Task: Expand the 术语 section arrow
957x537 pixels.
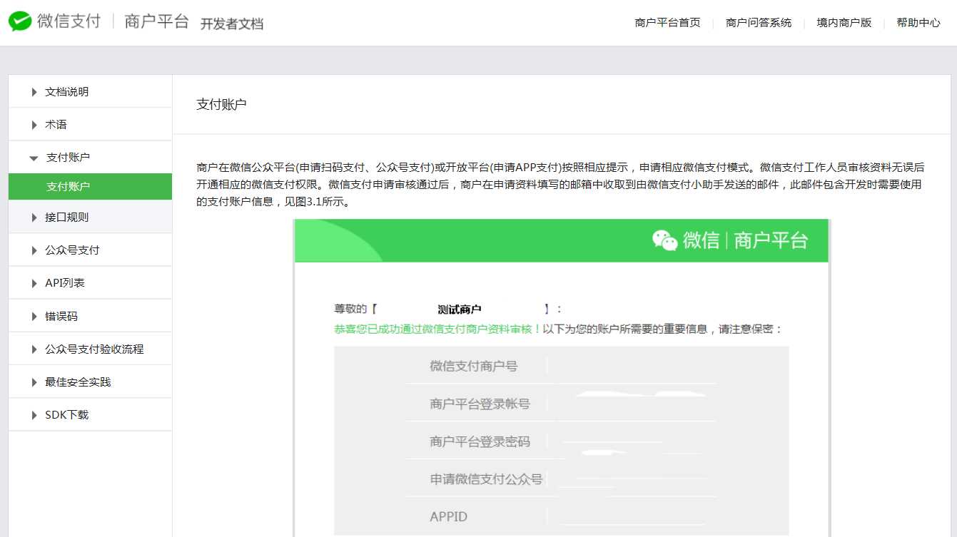Action: coord(34,125)
